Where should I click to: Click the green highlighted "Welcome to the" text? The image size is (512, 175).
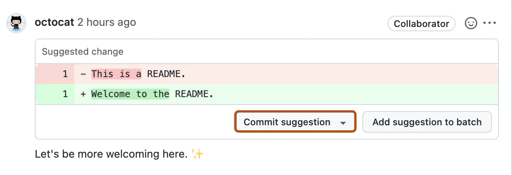pos(130,94)
